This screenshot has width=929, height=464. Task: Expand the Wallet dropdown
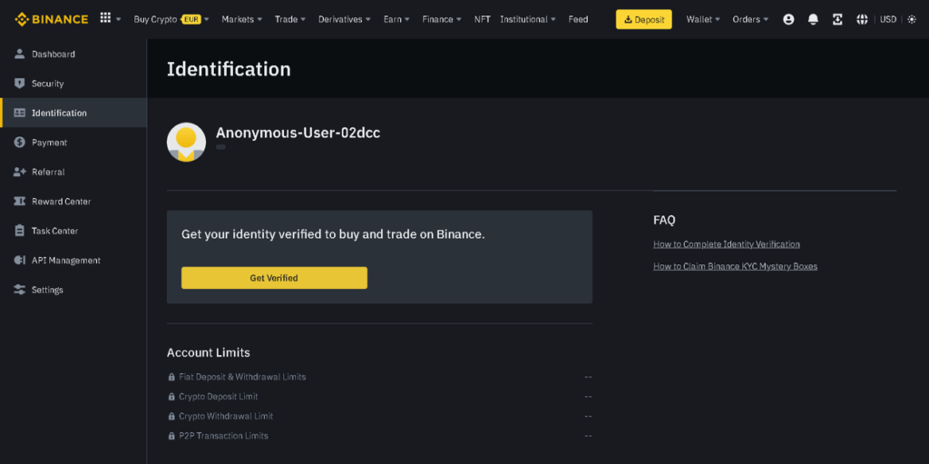[x=703, y=19]
